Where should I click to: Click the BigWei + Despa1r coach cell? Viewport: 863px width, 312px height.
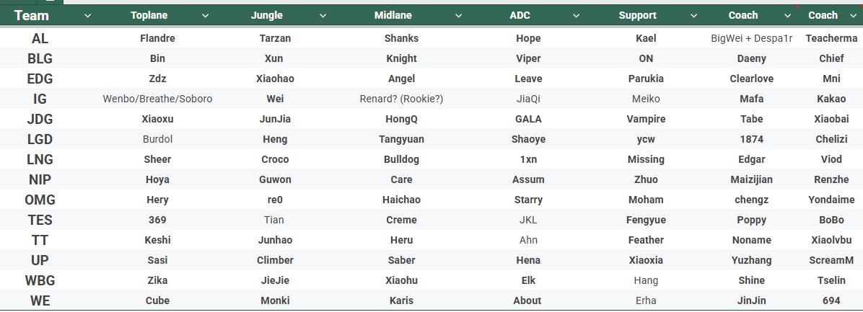click(x=753, y=38)
